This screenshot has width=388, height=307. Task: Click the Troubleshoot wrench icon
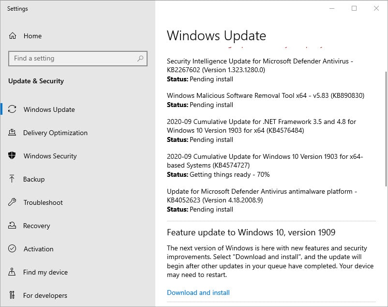12,202
